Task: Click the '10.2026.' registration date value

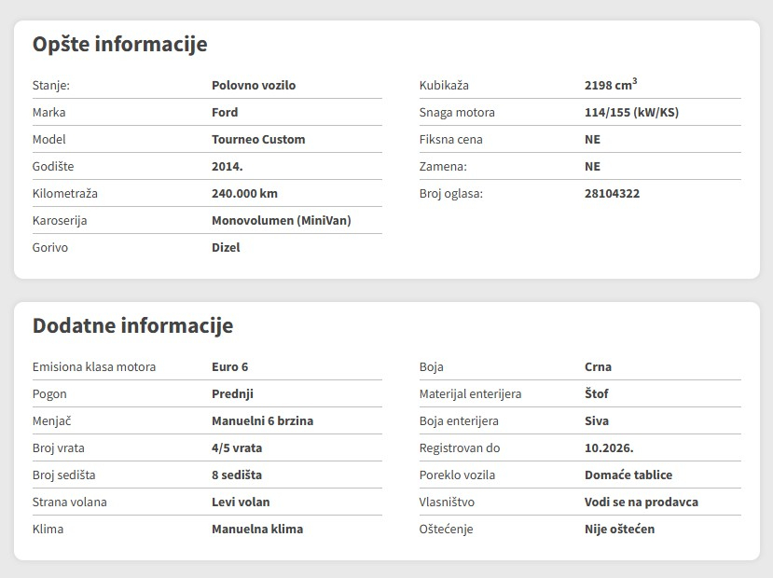Action: (x=609, y=447)
